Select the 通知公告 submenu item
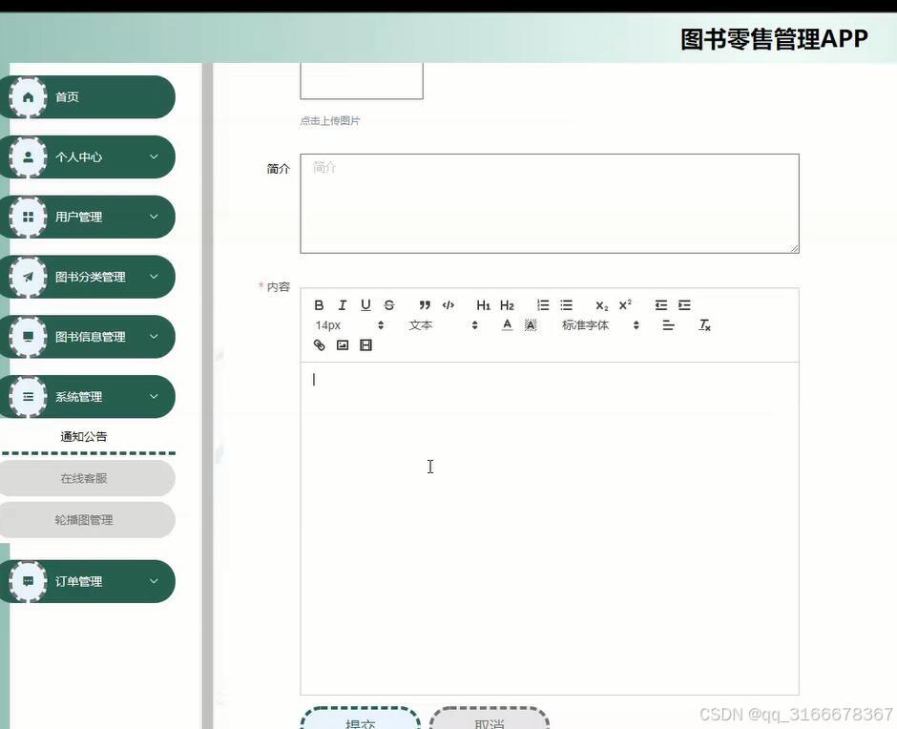This screenshot has width=897, height=729. (84, 437)
